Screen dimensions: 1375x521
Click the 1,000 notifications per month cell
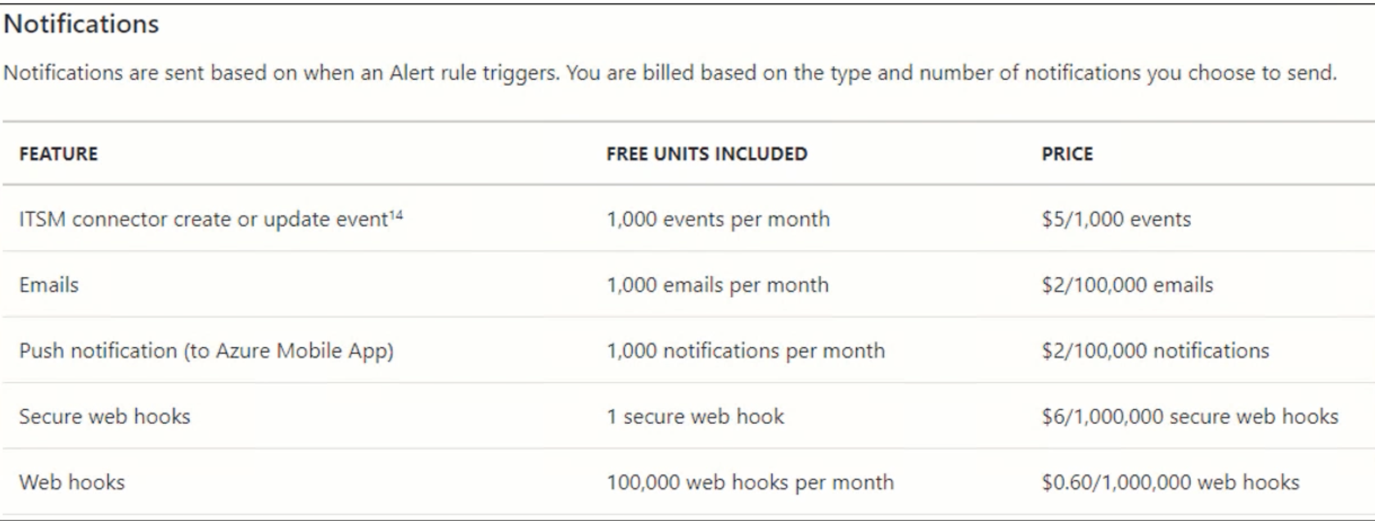[x=746, y=351]
